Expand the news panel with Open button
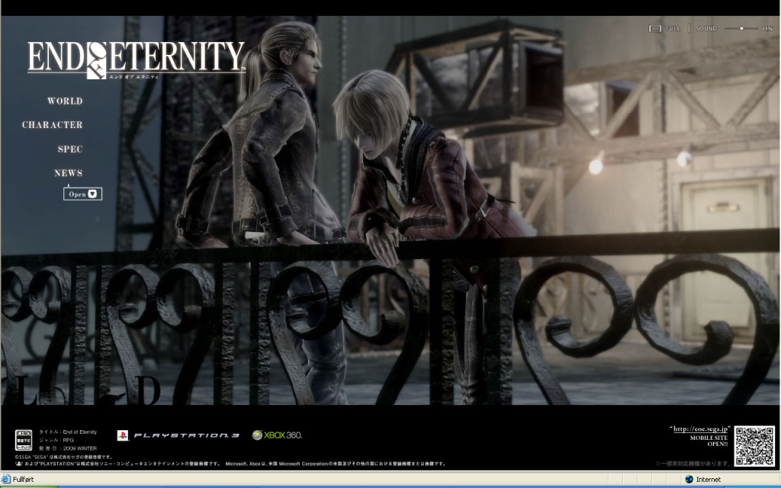 coord(82,194)
